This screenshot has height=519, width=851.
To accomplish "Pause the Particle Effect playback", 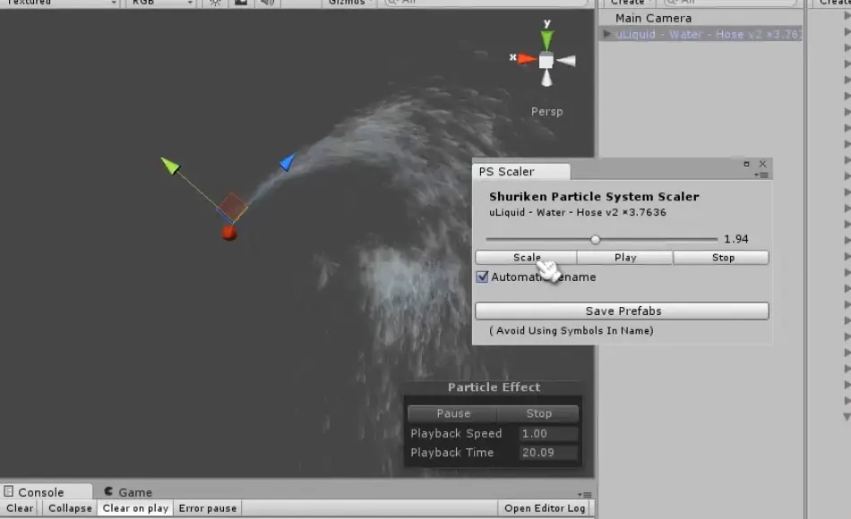I will point(452,413).
